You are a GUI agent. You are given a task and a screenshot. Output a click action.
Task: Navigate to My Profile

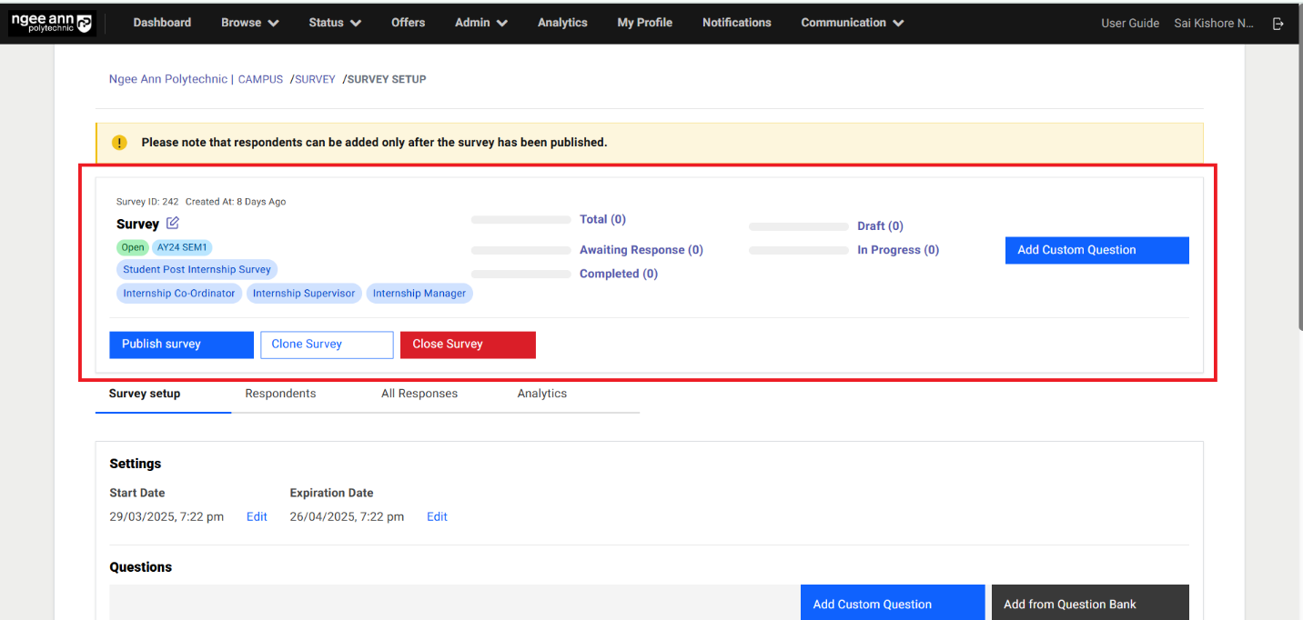644,23
